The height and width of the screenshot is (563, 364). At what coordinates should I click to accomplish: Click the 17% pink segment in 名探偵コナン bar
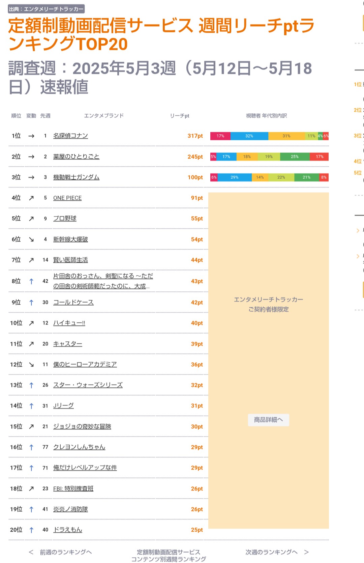click(x=220, y=136)
